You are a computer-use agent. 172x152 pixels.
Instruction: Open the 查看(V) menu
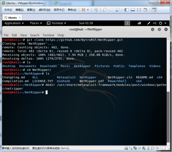coord(31,10)
